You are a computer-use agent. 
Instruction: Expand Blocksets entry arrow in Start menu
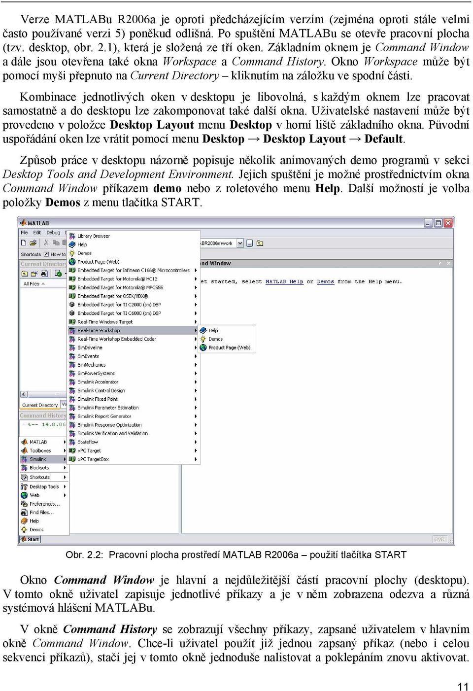(x=65, y=468)
